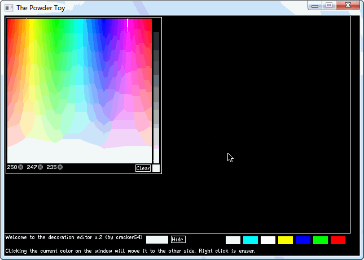Viewport: 364px width, 260px height.
Task: Click the circled X icon beside the 235 value
Action: tap(60, 167)
